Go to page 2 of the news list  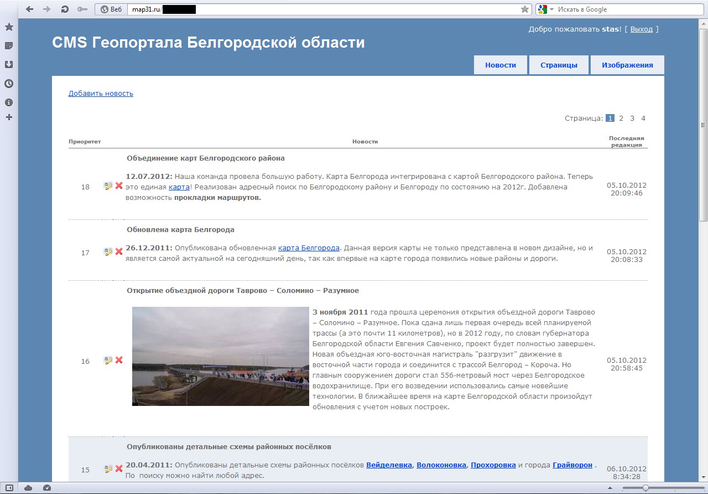click(x=621, y=118)
